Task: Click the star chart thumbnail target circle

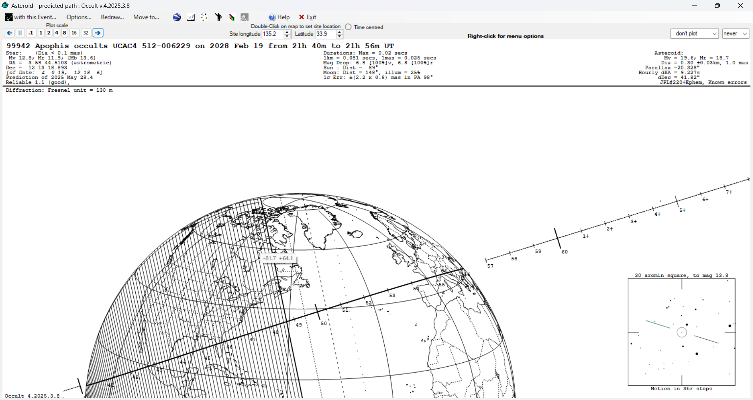Action: coord(682,333)
